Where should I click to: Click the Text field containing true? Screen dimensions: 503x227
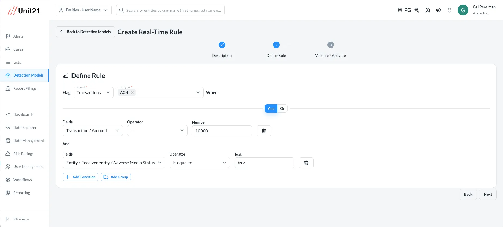(x=264, y=163)
